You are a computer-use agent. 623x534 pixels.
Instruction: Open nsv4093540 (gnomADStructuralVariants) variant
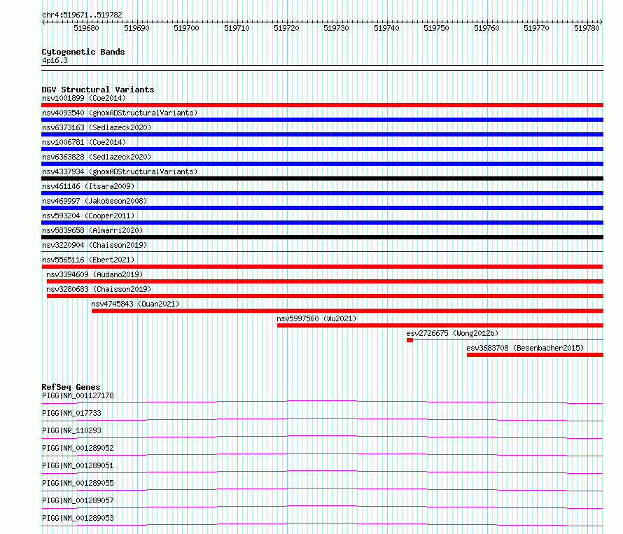click(120, 113)
